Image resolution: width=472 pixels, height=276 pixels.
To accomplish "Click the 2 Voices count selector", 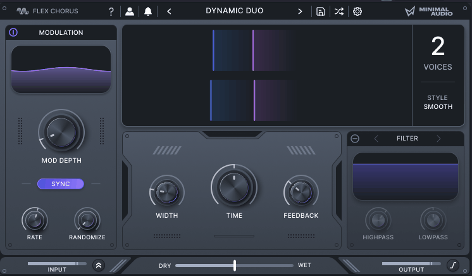I will click(438, 53).
